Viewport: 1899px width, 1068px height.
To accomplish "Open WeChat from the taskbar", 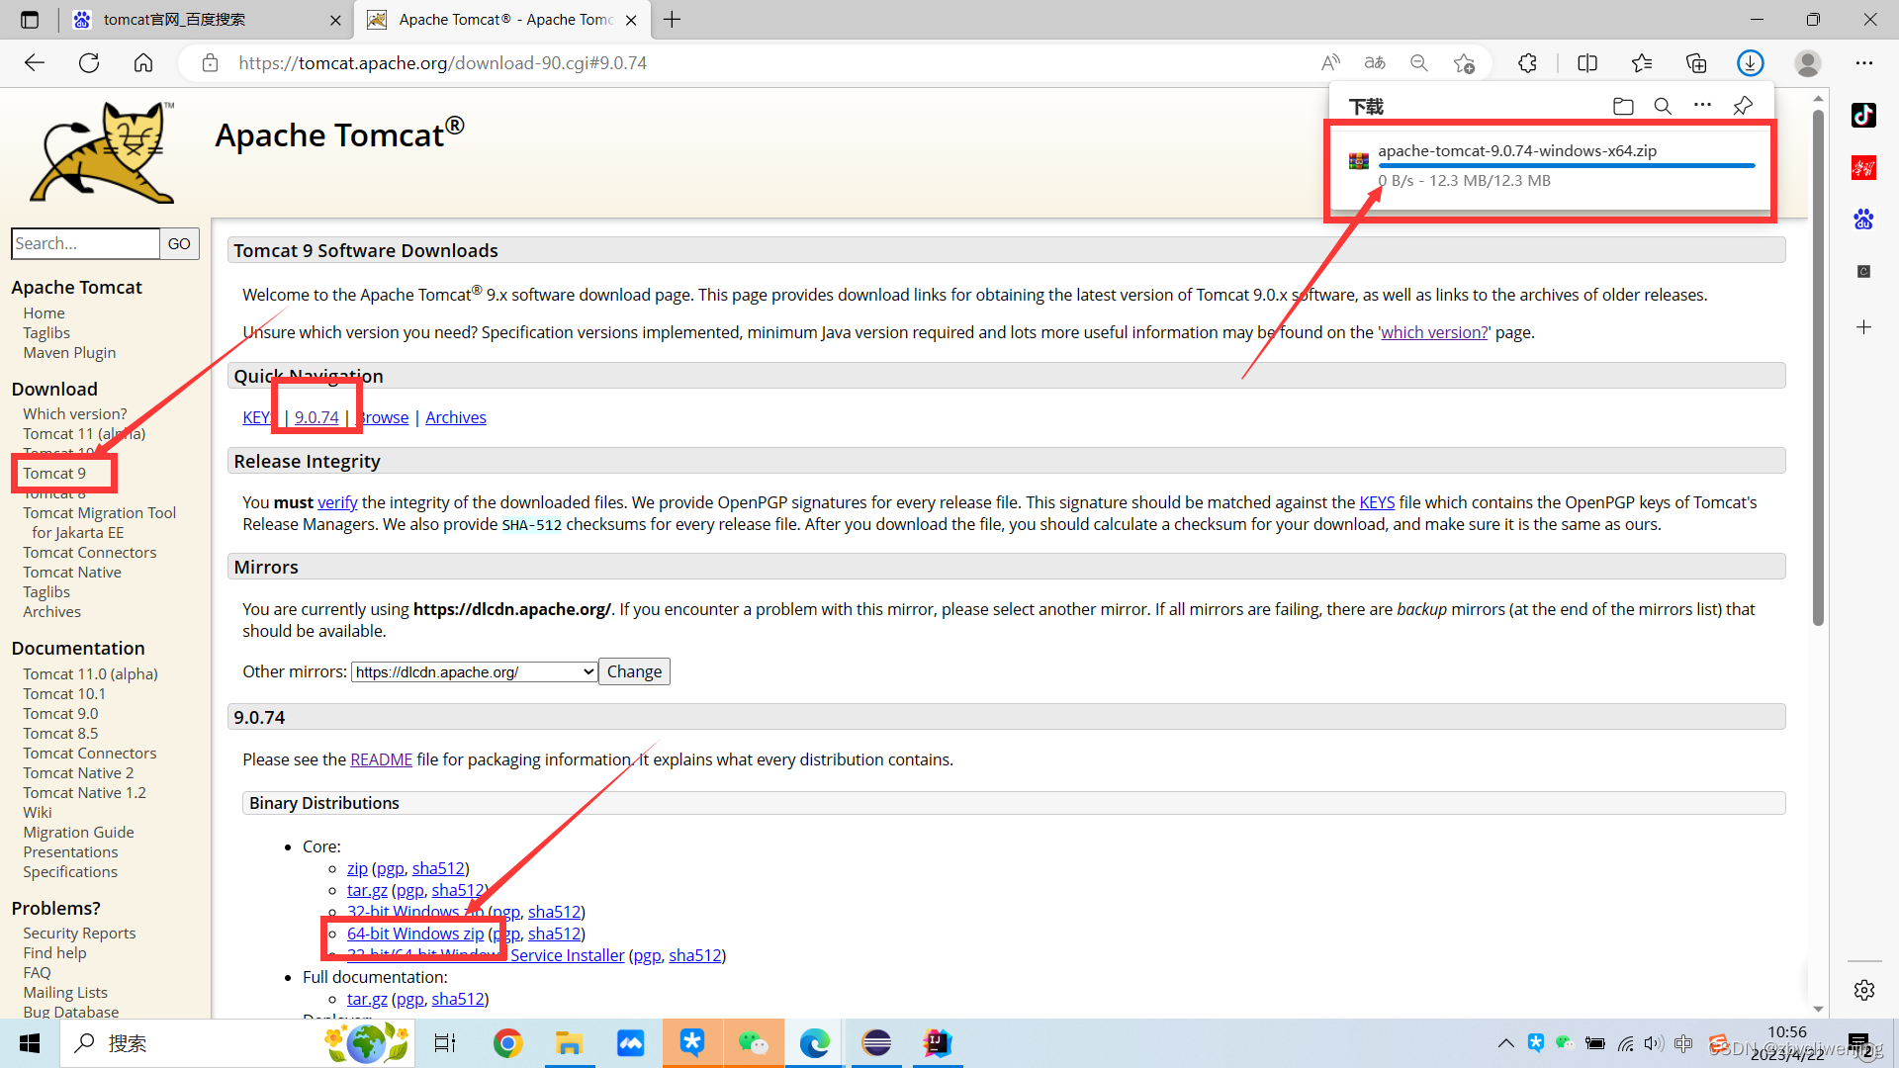I will pos(754,1043).
